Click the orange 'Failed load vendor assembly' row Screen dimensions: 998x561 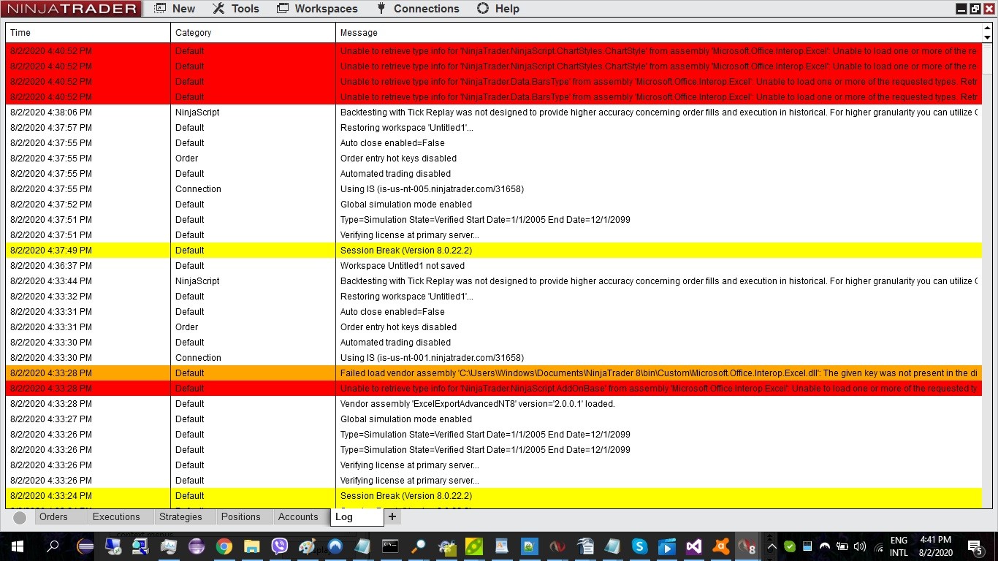494,373
